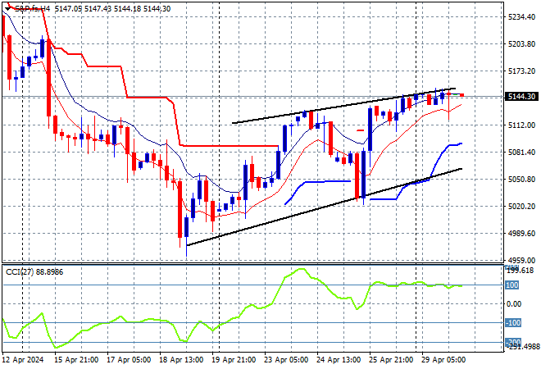Click the CCI -200 level label
541x369 pixels.
coord(513,342)
